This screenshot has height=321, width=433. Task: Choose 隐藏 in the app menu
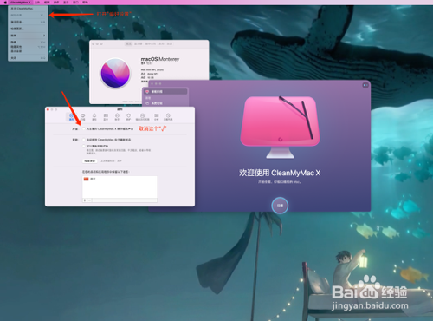[28, 43]
